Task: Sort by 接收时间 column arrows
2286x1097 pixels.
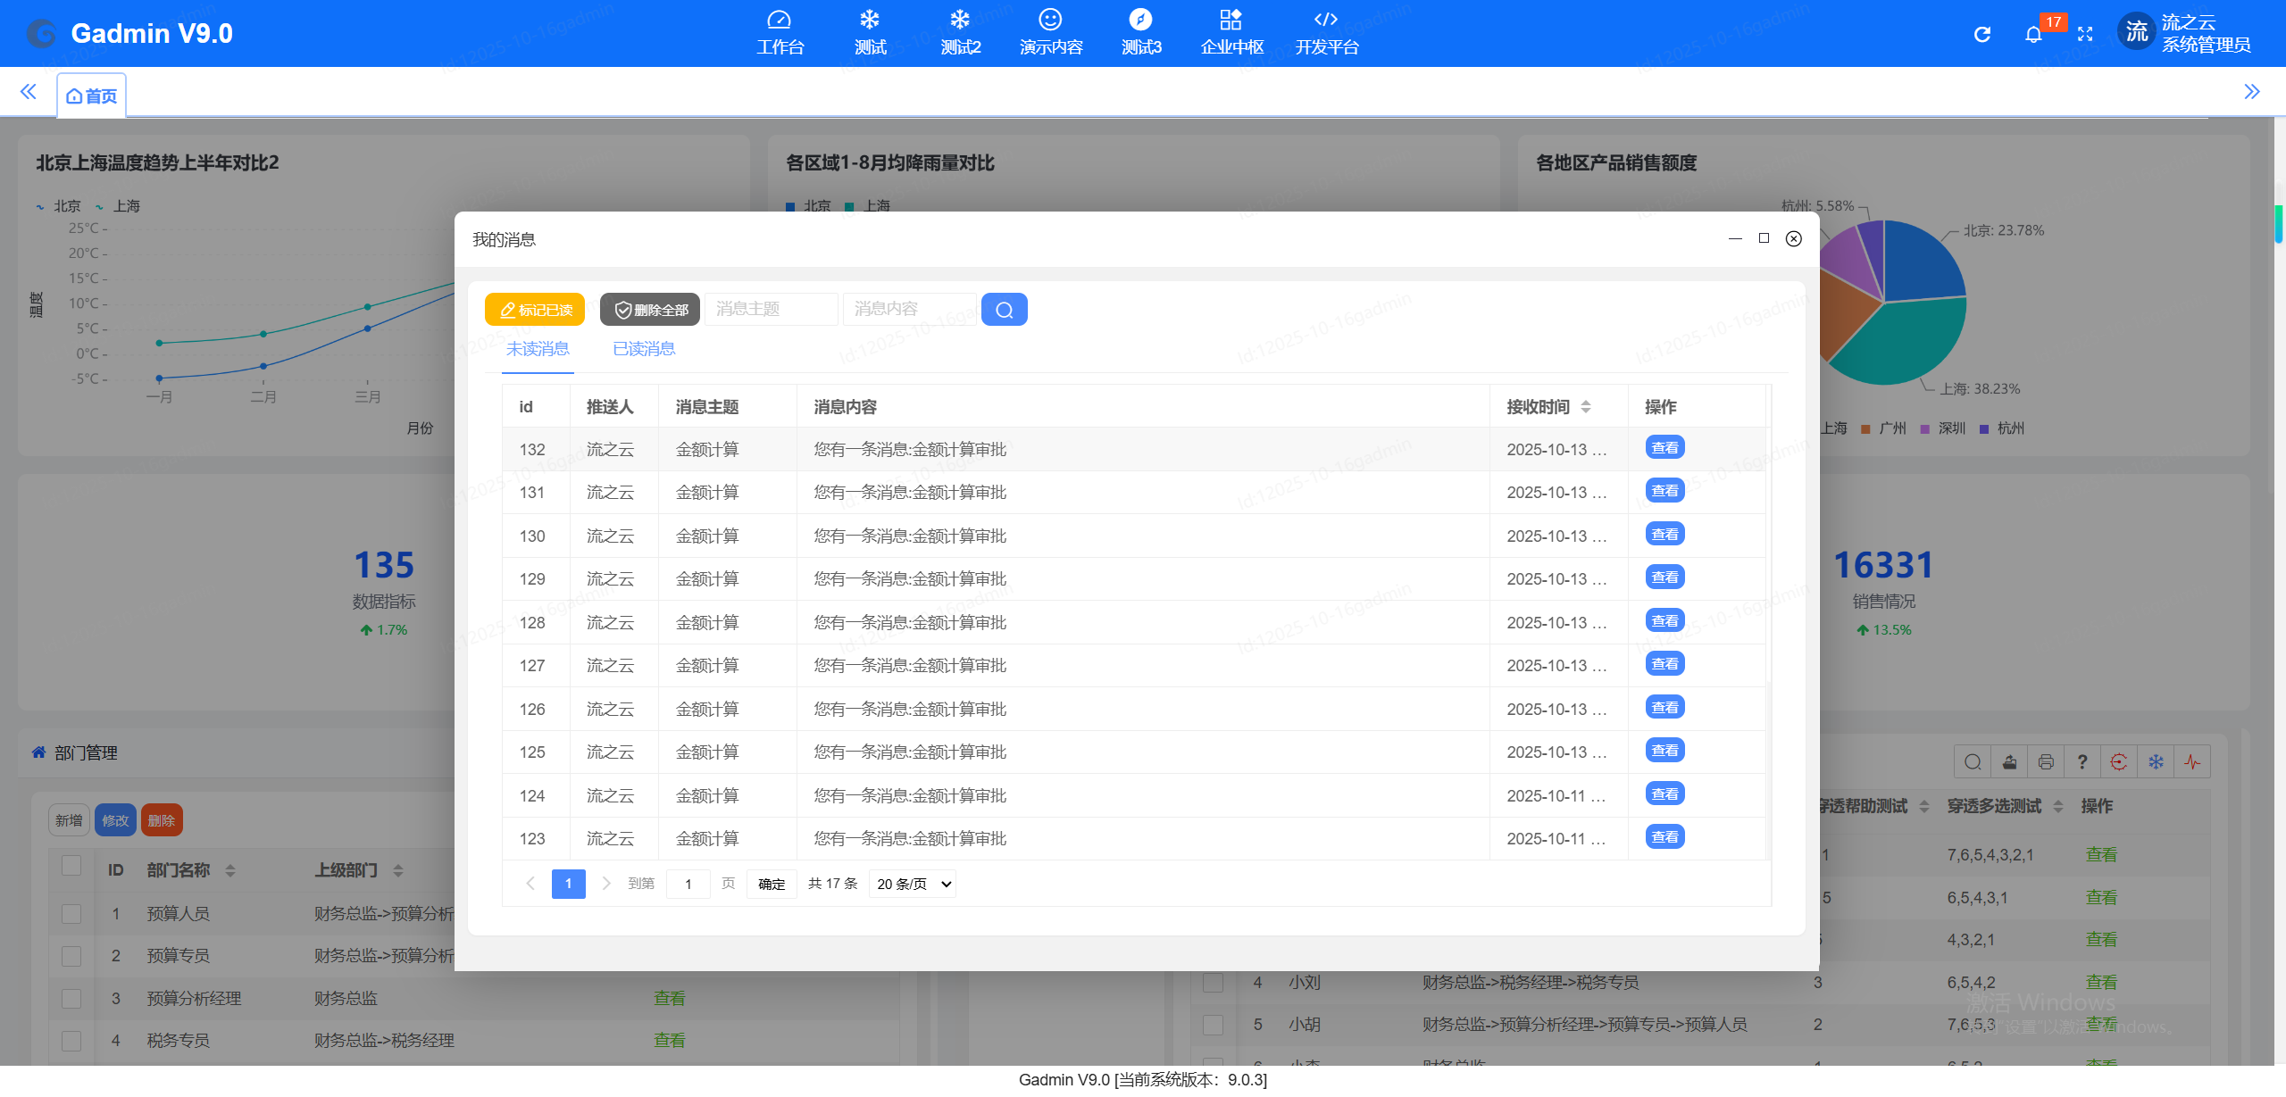Action: pyautogui.click(x=1586, y=407)
